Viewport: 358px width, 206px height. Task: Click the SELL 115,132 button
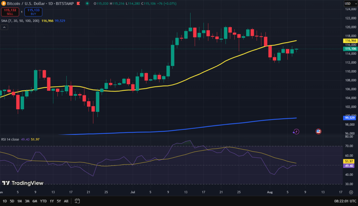(x=9, y=12)
